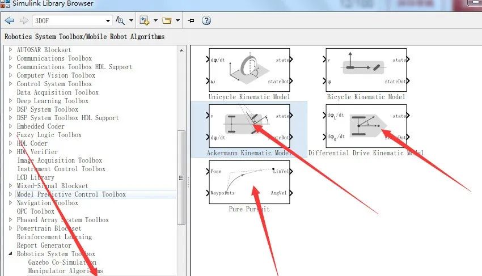This screenshot has height=276, width=482.
Task: Click the tree scrollbar up arrow
Action: coord(181,50)
